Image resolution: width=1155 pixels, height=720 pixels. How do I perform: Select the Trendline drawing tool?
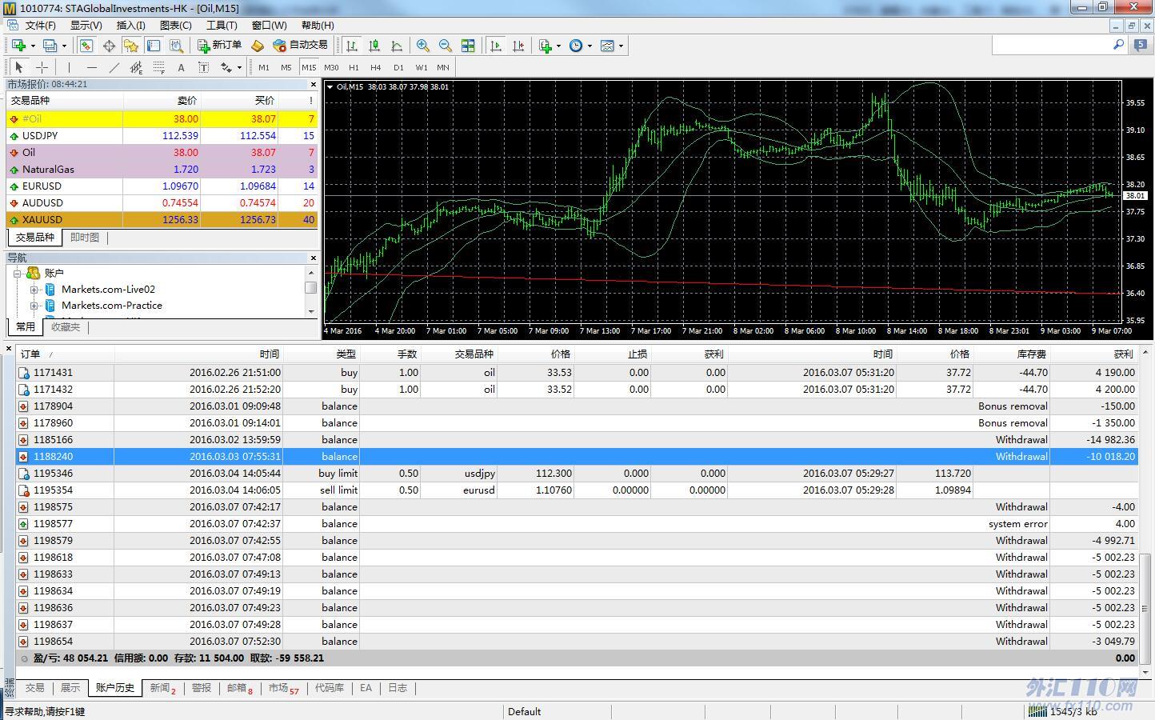[x=114, y=67]
